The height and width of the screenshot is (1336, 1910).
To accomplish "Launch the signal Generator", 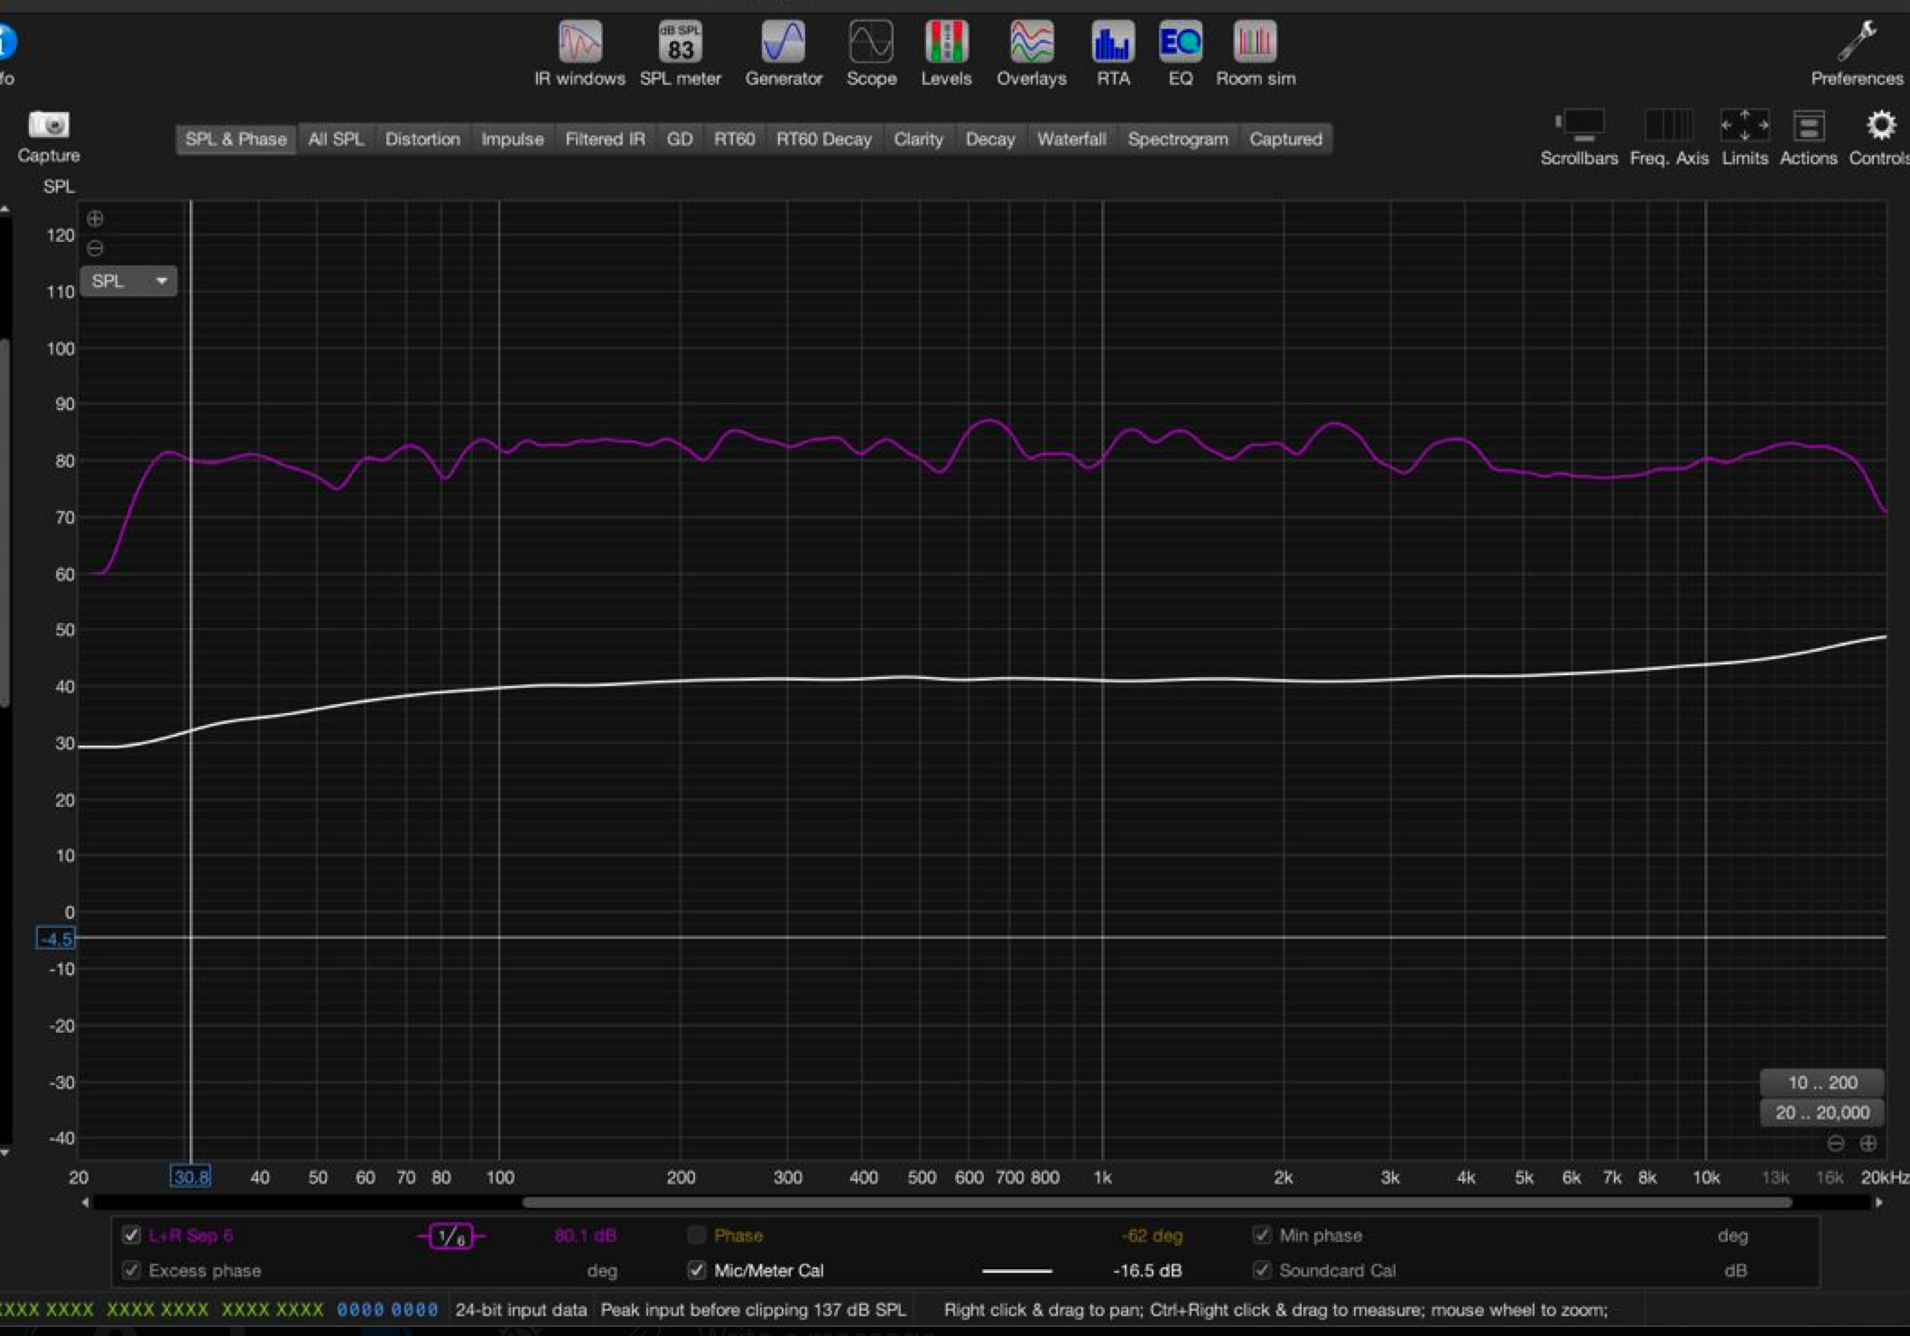I will (783, 53).
